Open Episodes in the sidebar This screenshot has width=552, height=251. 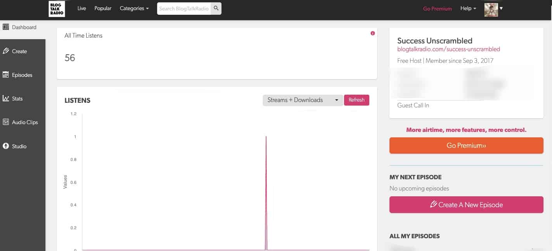click(22, 75)
